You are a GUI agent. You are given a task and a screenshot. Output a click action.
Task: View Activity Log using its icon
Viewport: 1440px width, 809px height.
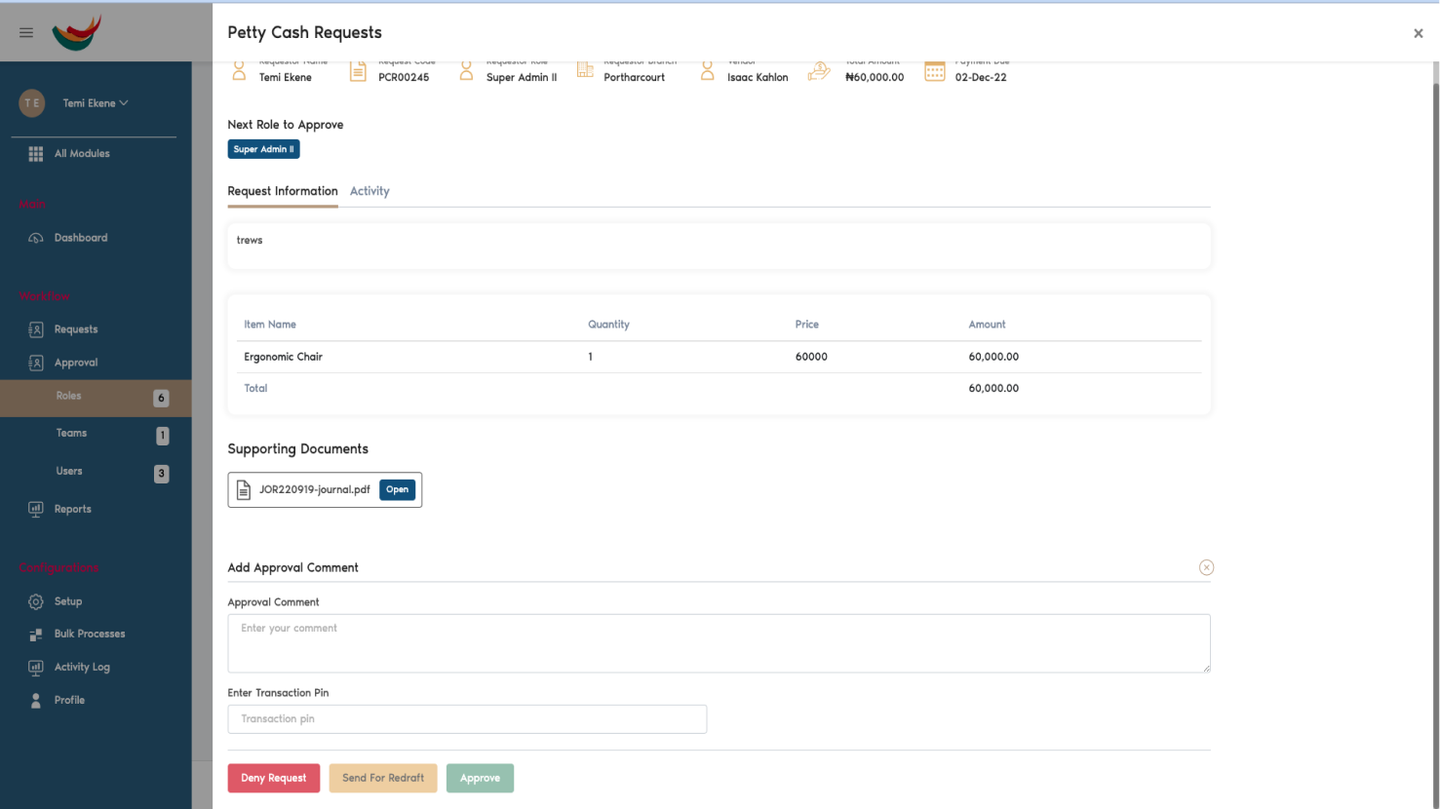[x=36, y=667]
